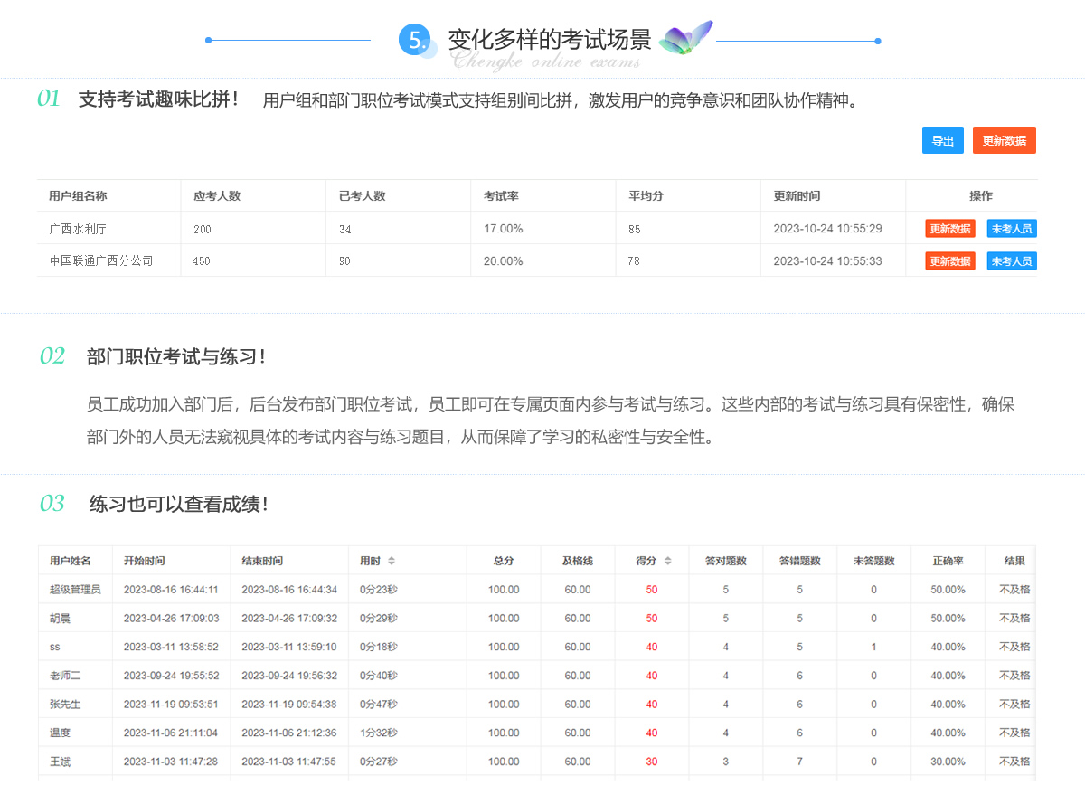This screenshot has width=1085, height=795.
Task: Click the green 03 section number
Action: coord(52,504)
